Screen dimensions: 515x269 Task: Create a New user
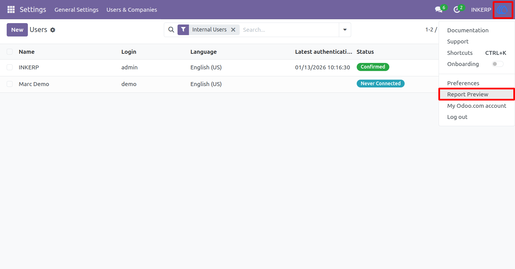click(x=17, y=30)
